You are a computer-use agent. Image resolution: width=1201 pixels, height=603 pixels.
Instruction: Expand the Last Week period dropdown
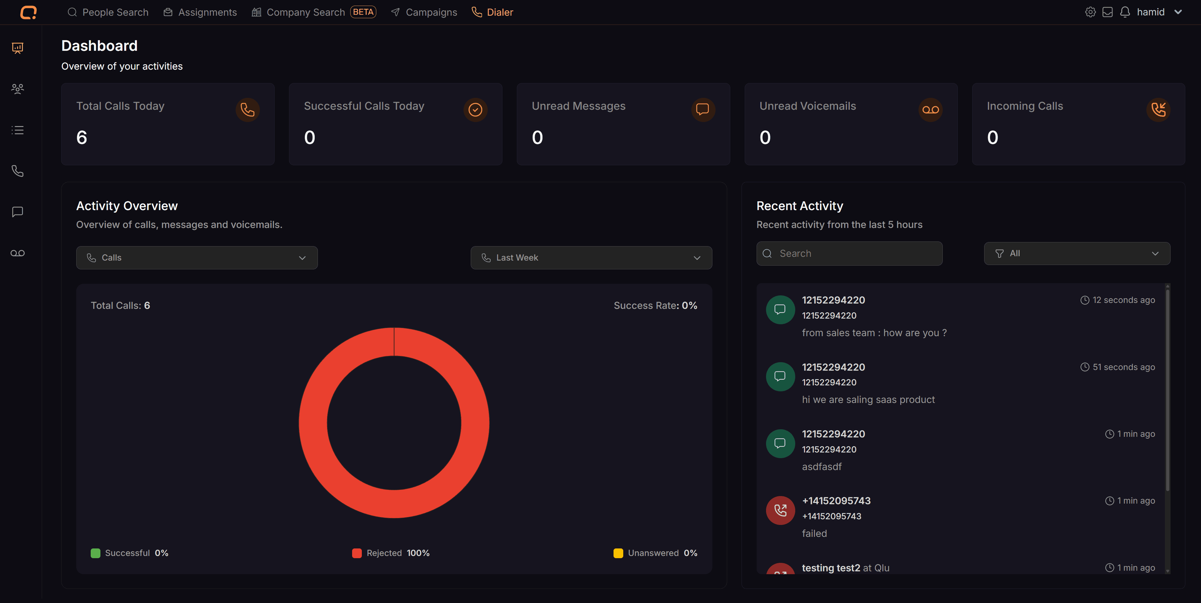click(591, 258)
